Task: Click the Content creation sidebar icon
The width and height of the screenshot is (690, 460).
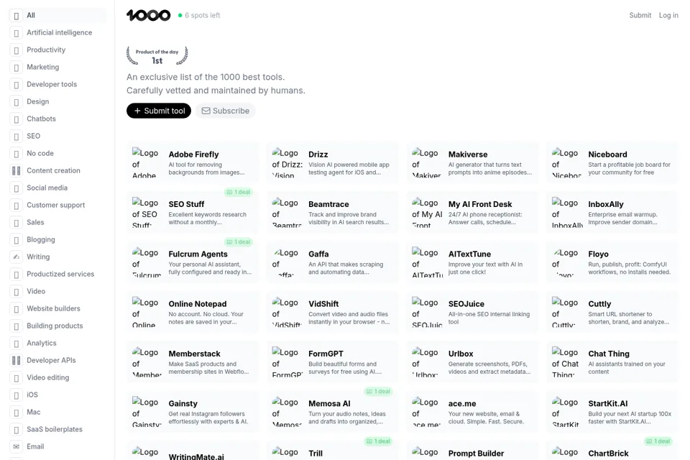Action: (x=17, y=170)
